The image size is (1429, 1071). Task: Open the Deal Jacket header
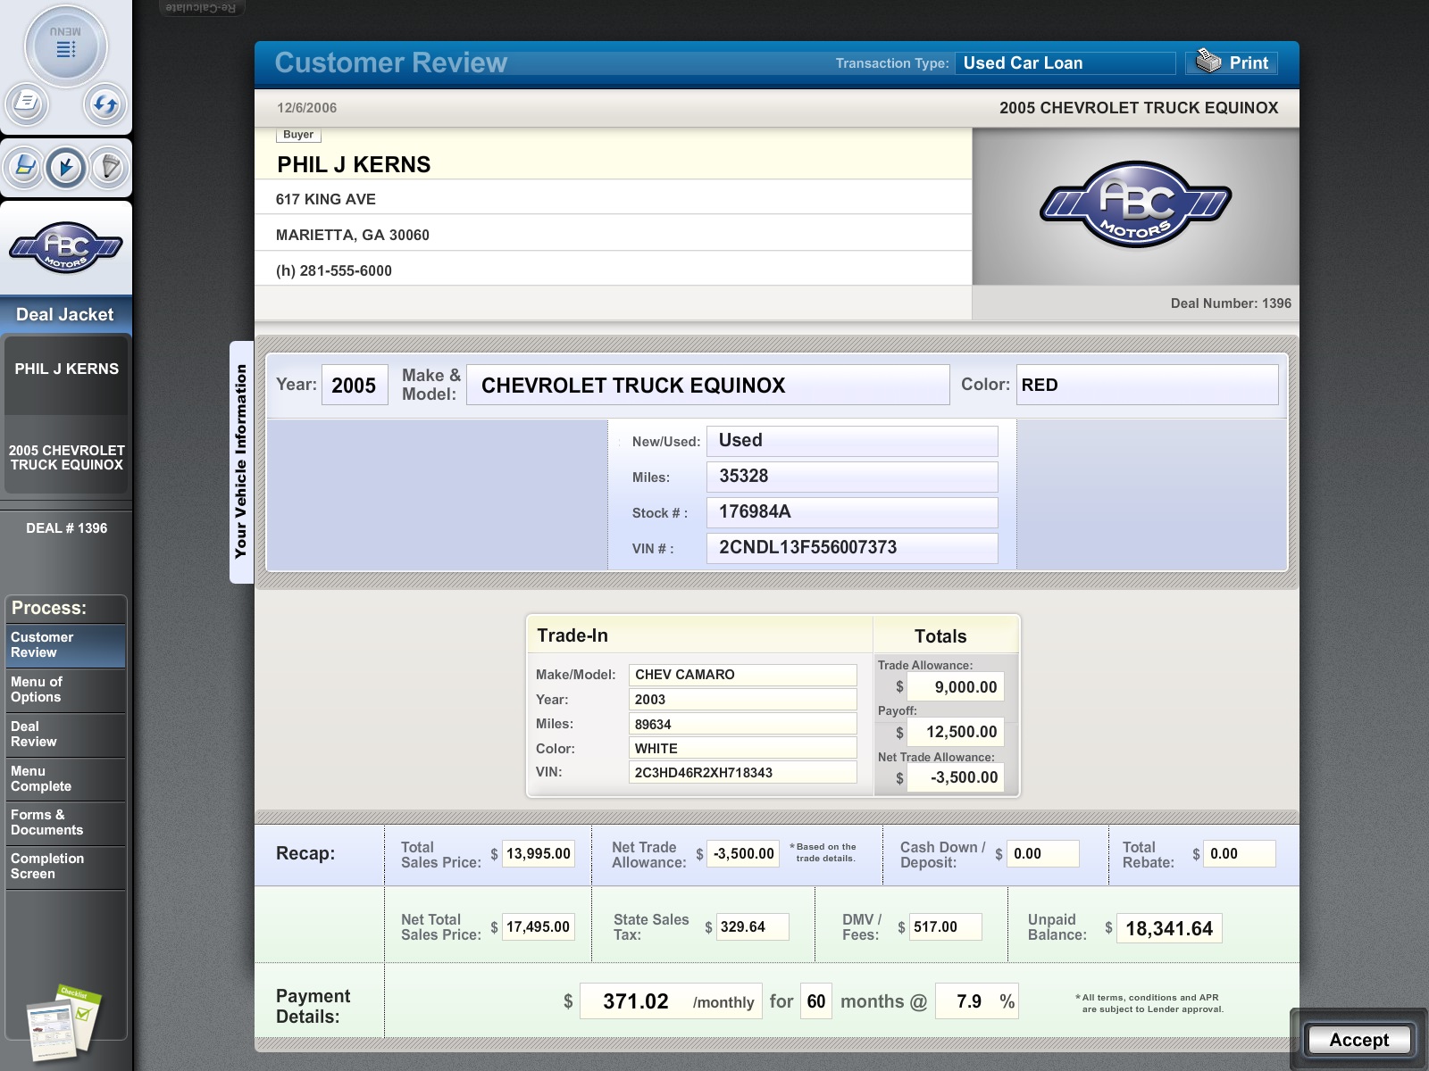point(65,314)
